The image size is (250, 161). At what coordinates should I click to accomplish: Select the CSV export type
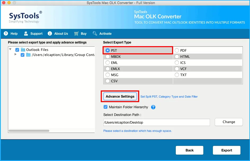tap(108, 81)
